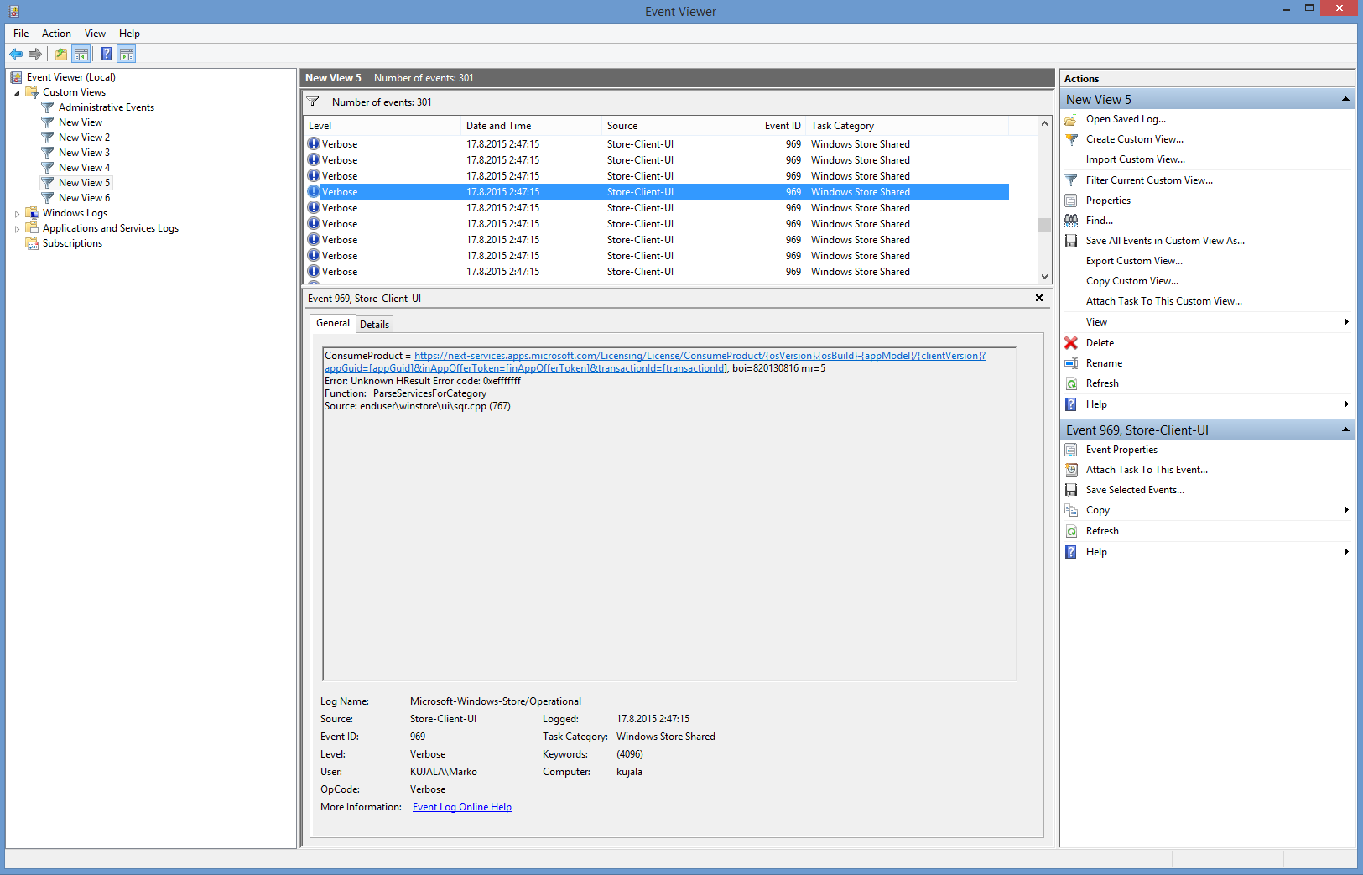Switch to the Details tab
The image size is (1363, 875).
[x=374, y=325]
